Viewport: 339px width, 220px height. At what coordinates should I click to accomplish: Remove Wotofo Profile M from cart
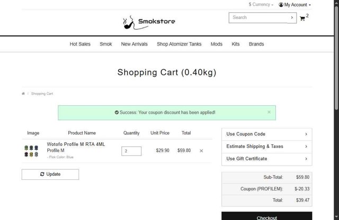[x=201, y=151]
